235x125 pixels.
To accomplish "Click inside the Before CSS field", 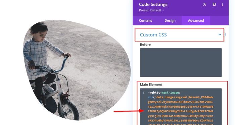I will (x=181, y=62).
